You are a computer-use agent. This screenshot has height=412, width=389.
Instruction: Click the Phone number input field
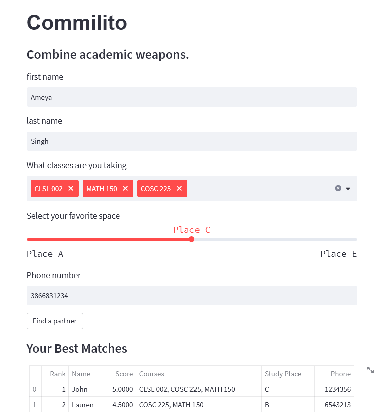click(x=191, y=296)
